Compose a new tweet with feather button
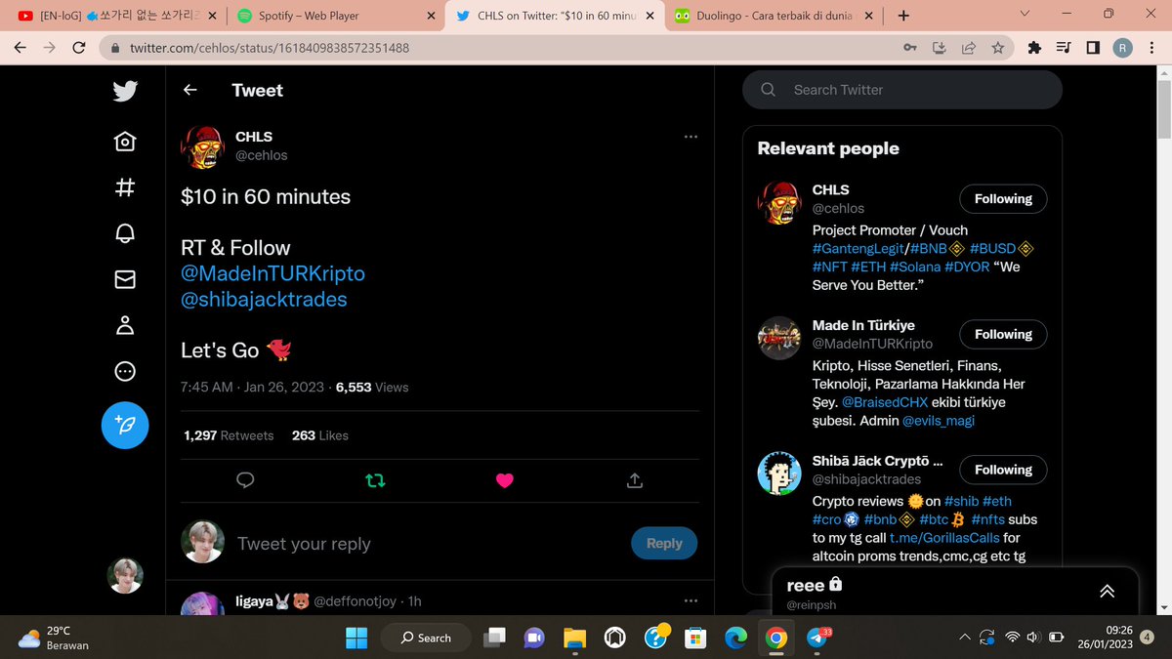This screenshot has width=1172, height=659. [x=125, y=425]
